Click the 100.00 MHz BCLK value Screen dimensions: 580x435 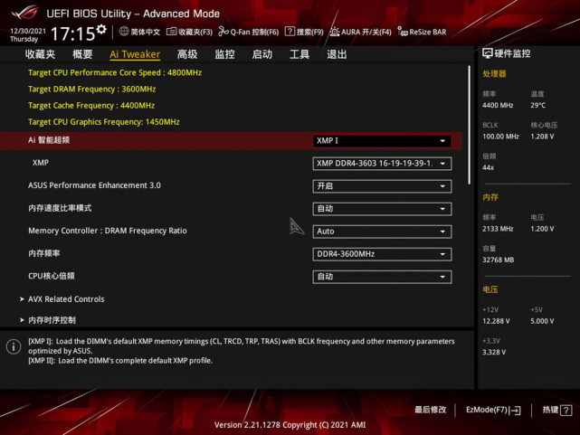[x=500, y=137]
